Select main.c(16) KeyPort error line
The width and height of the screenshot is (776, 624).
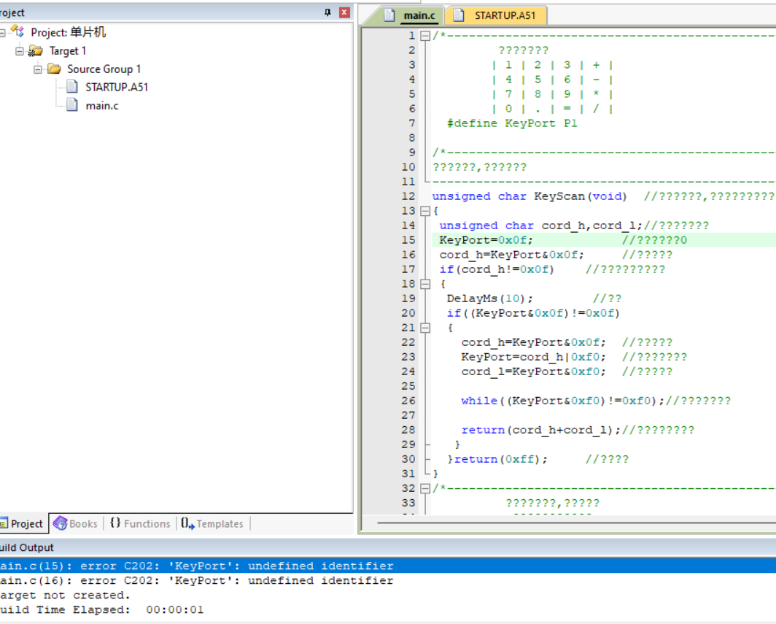[196, 580]
